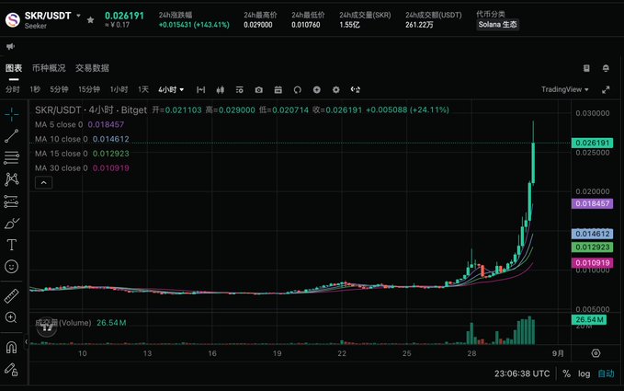Click the refresh chart icon

coord(297,89)
